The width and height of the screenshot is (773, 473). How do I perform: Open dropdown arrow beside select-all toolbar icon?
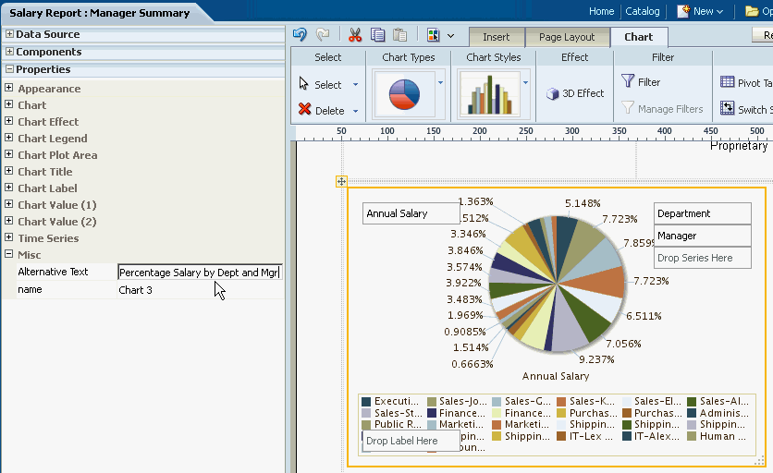pos(450,35)
